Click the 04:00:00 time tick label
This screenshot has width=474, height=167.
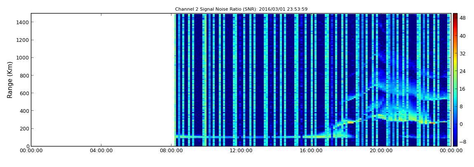101,151
